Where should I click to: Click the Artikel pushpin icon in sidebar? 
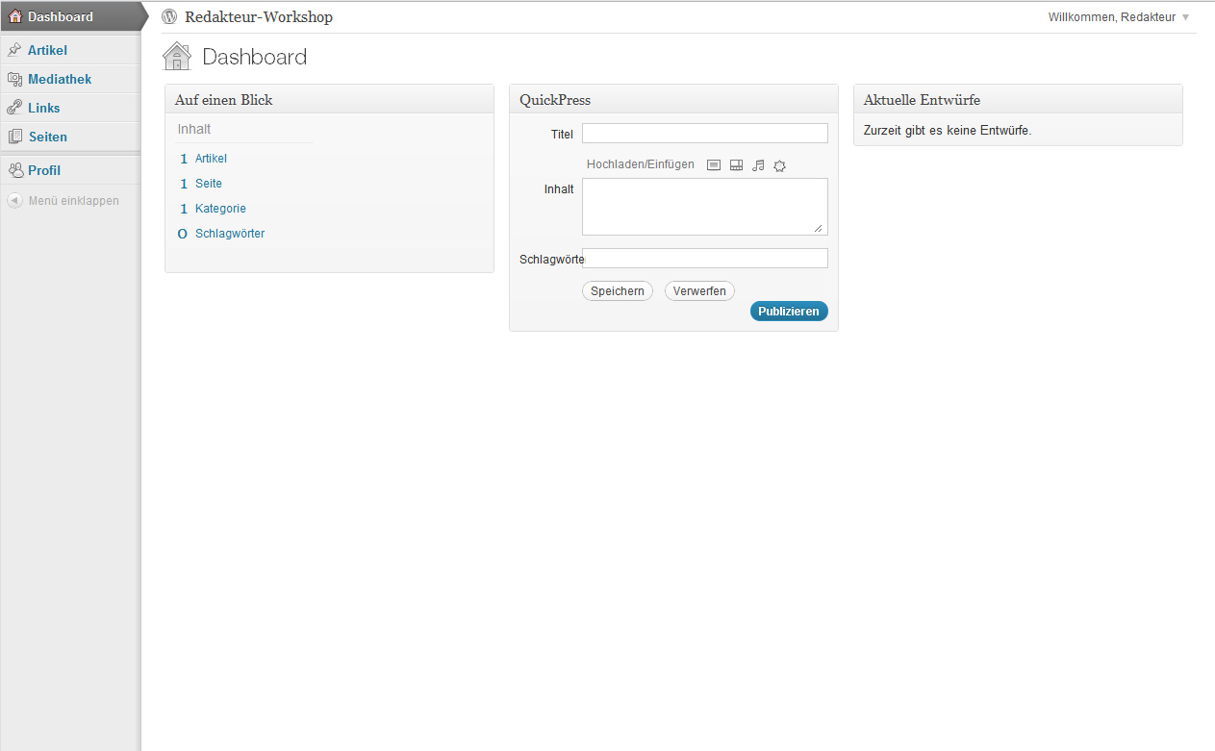14,50
